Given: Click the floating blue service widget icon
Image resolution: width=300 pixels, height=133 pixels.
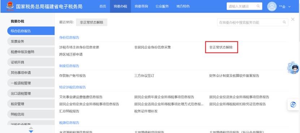Looking at the screenshot, I should pos(293,105).
